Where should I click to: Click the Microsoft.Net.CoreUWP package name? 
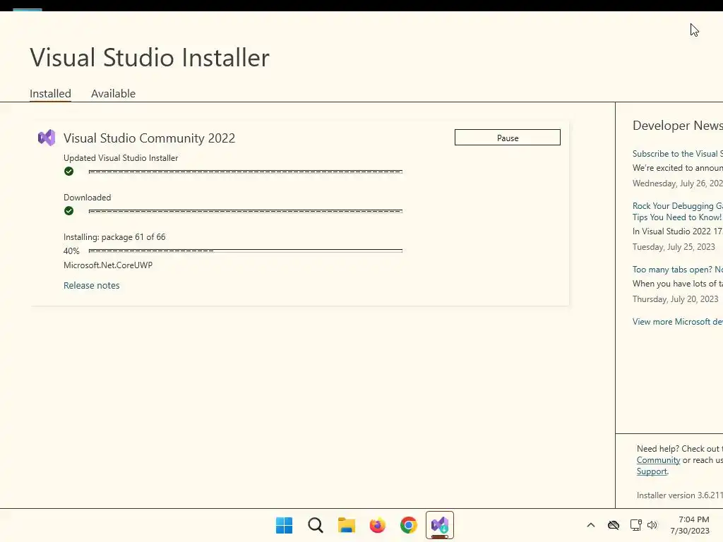click(x=108, y=265)
